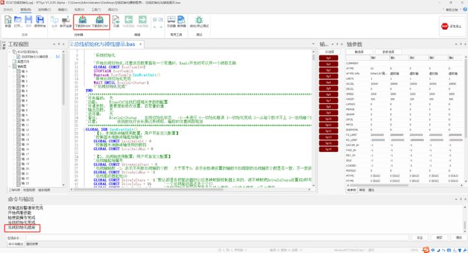Image resolution: width=468 pixels, height=253 pixels.
Task: Click the 轴选择 axis select button
Action: pos(359,52)
